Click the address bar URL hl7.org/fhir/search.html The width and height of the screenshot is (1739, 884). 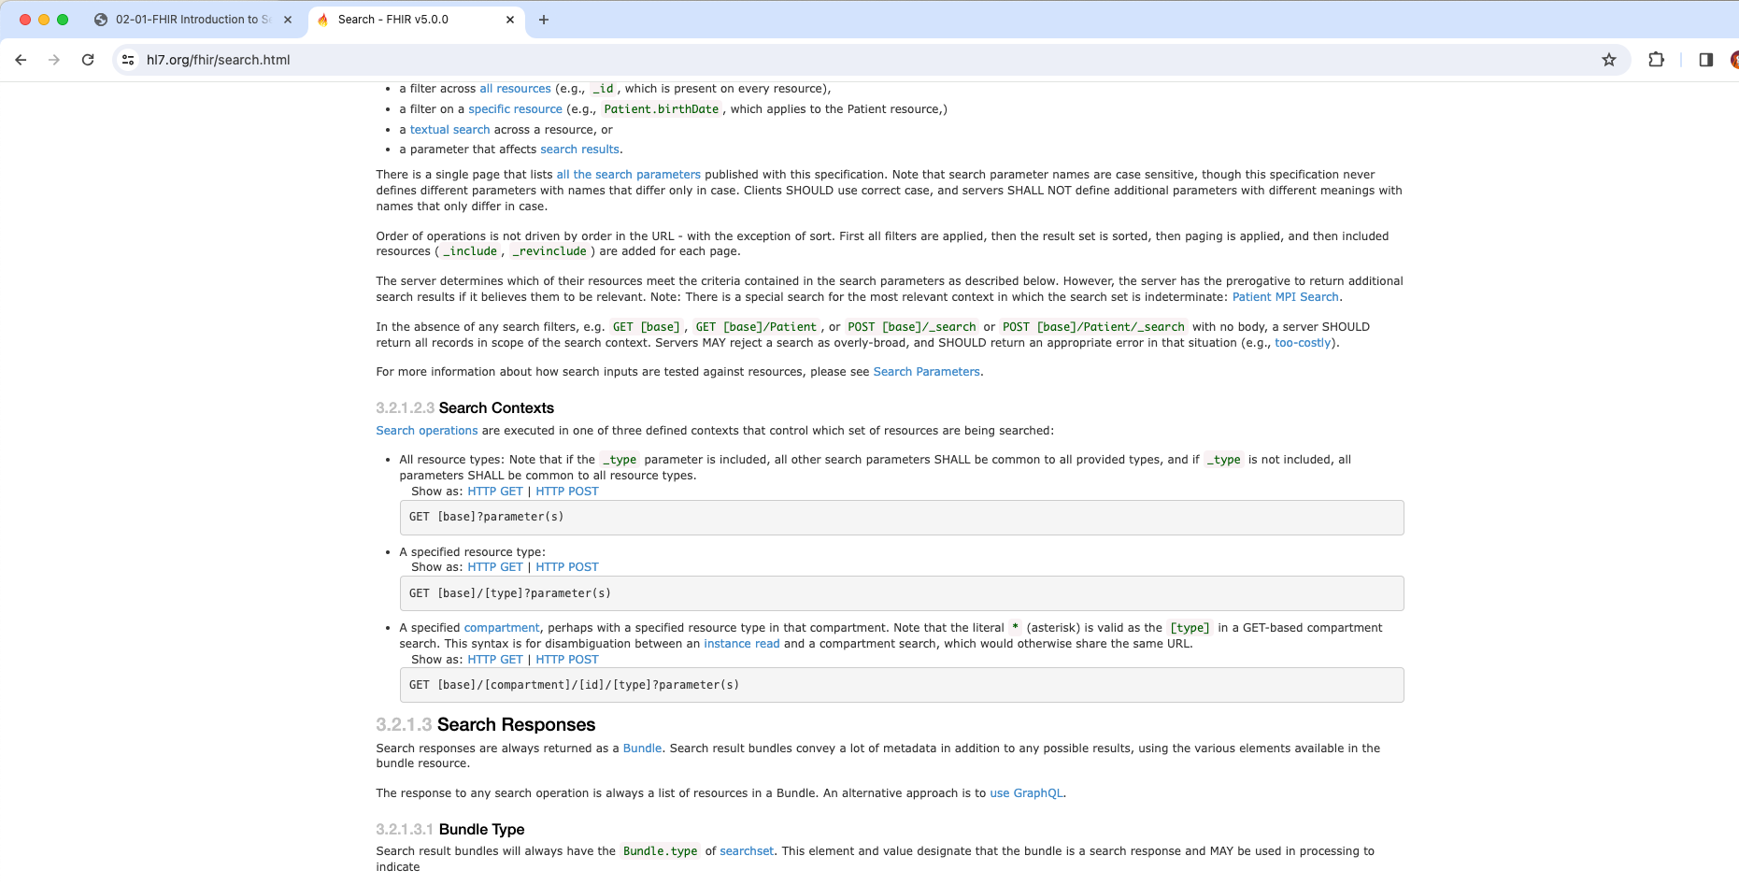[x=219, y=60]
